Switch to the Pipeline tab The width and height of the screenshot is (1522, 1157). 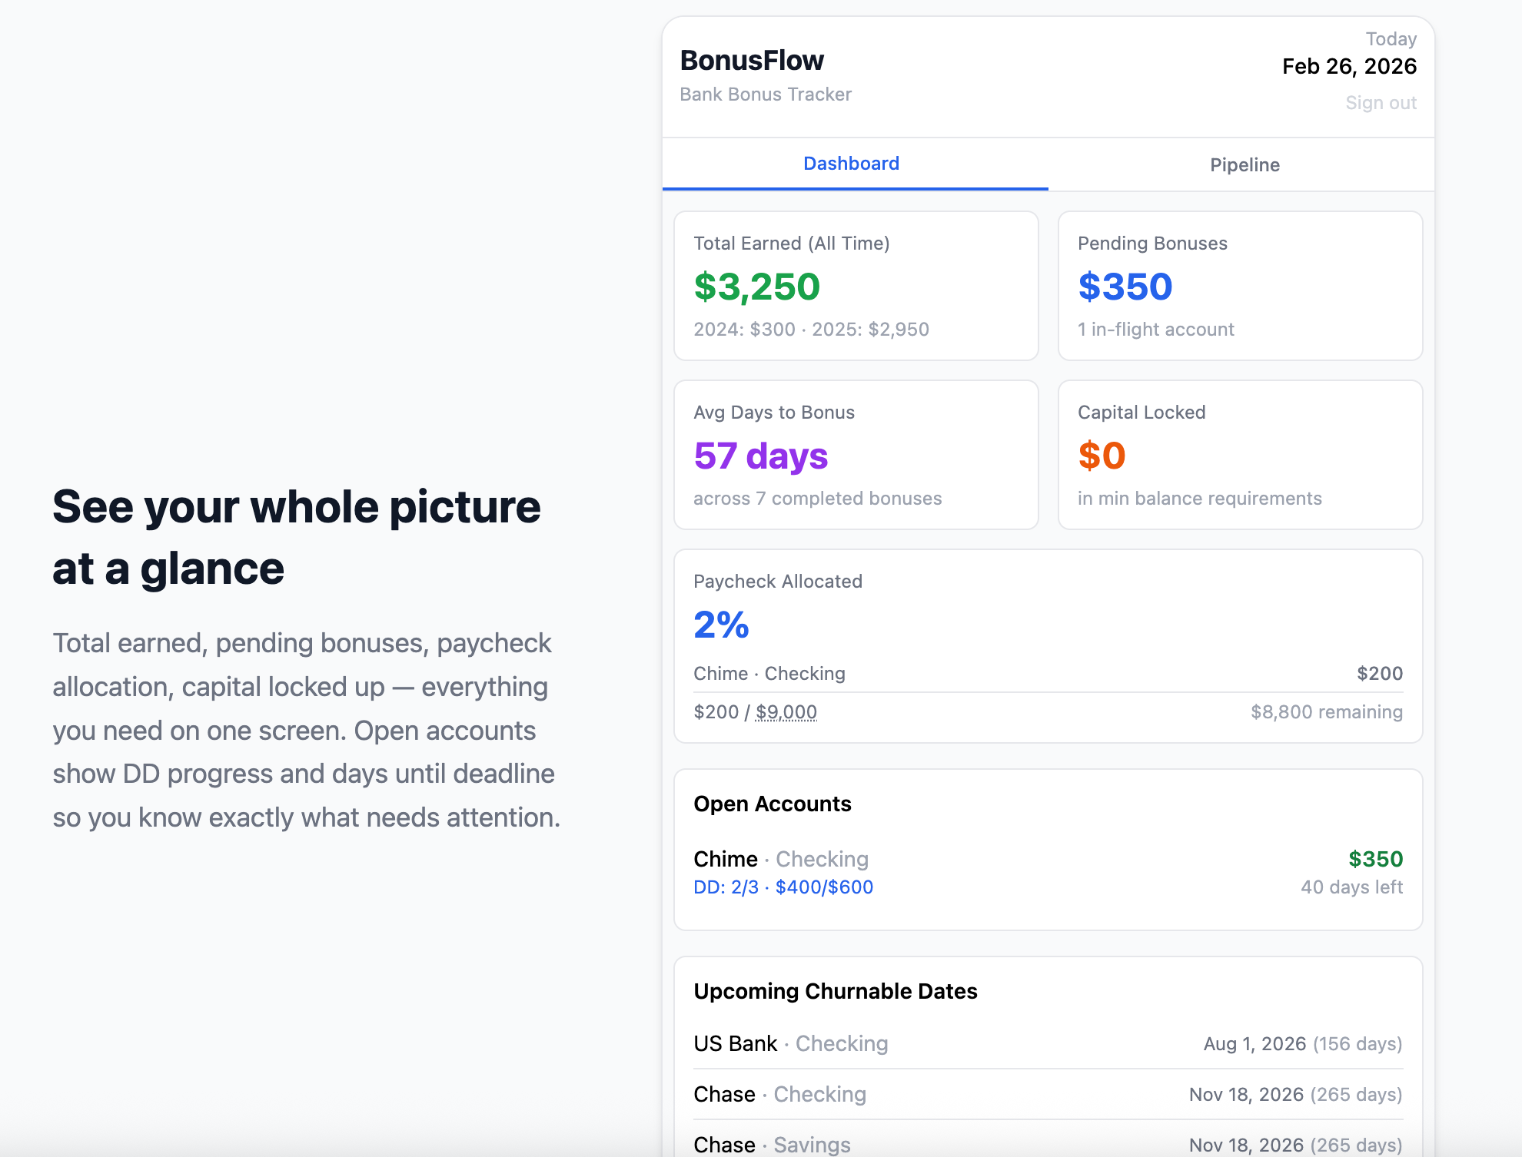tap(1244, 165)
